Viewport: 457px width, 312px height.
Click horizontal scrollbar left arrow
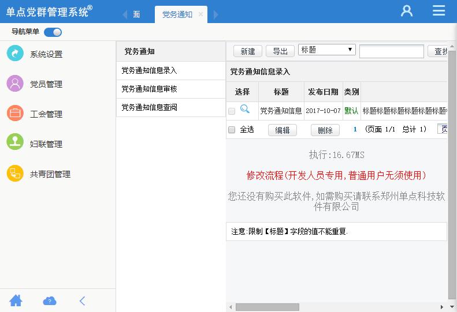tap(231, 307)
